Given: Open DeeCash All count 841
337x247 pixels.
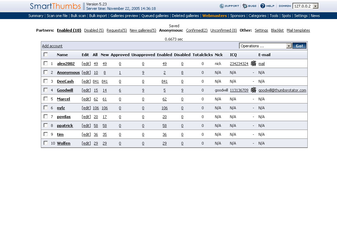Looking at the screenshot, I should 96,81.
